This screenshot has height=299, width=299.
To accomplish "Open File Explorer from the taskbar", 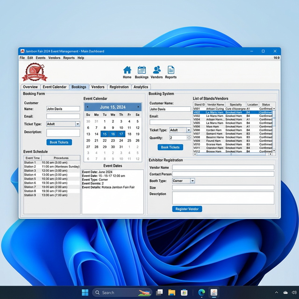I will [172, 292].
